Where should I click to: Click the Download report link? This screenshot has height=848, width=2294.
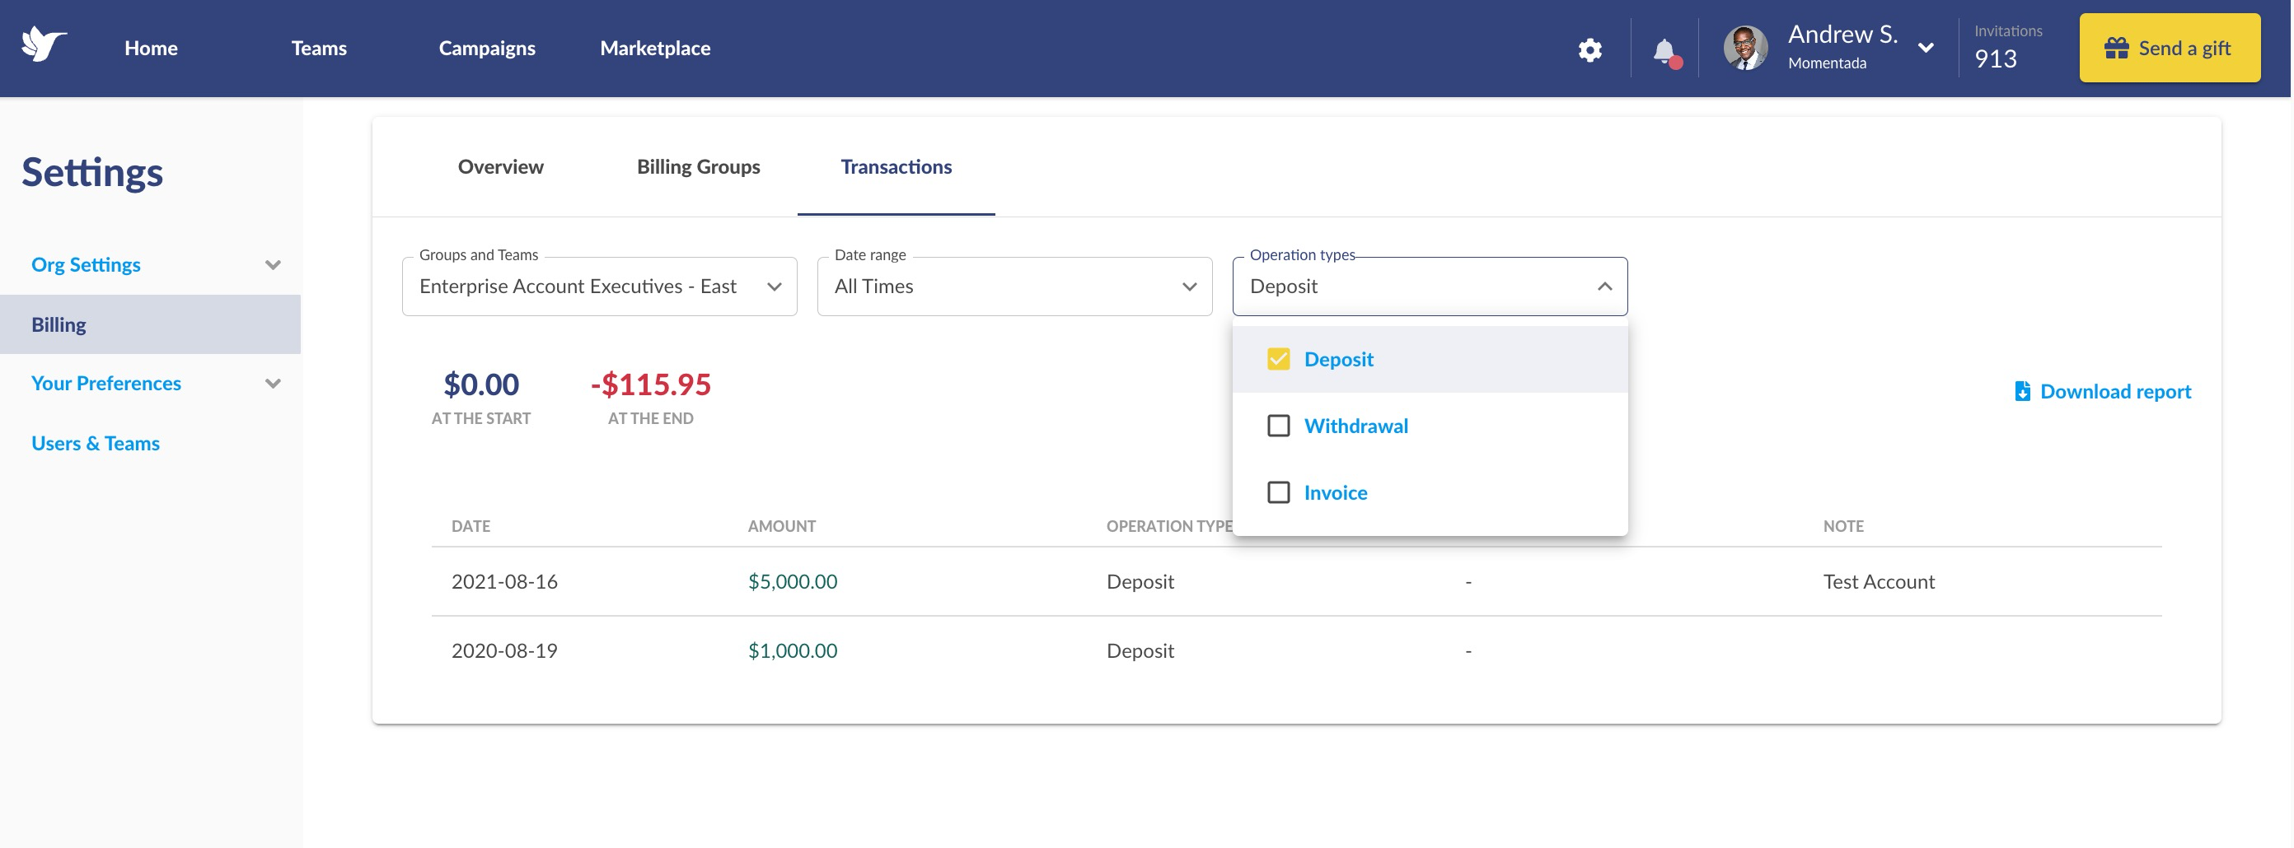[x=2115, y=392]
